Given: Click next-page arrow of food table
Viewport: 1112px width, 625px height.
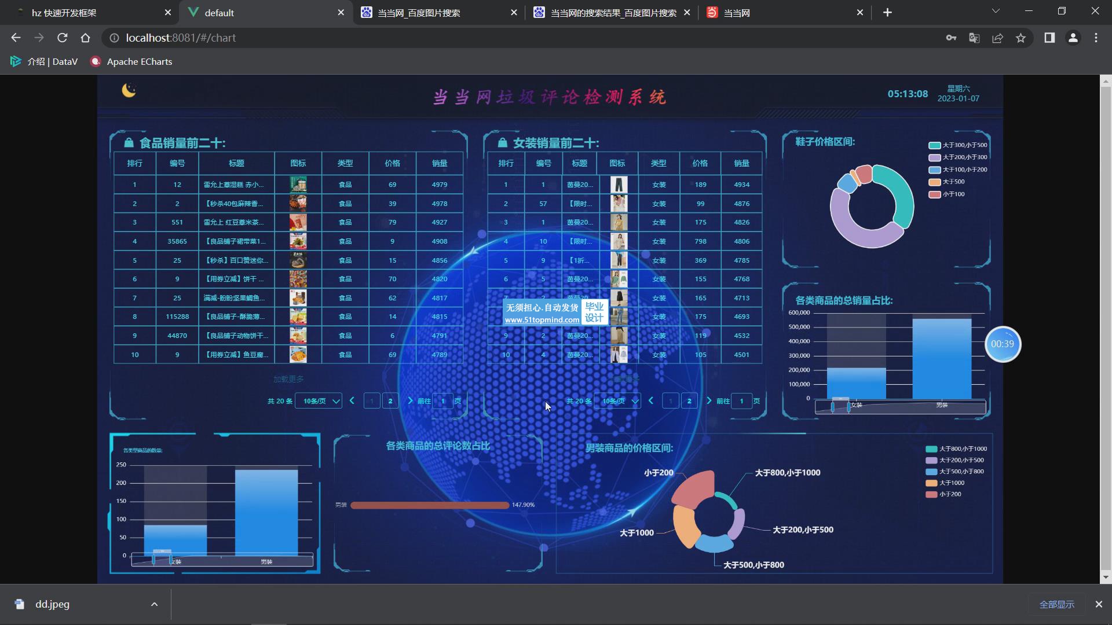Looking at the screenshot, I should [411, 400].
